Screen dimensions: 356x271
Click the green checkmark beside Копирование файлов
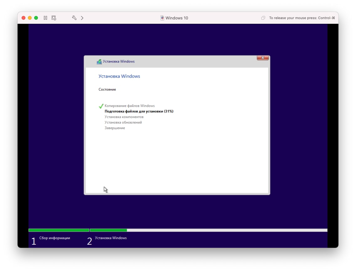tap(101, 106)
